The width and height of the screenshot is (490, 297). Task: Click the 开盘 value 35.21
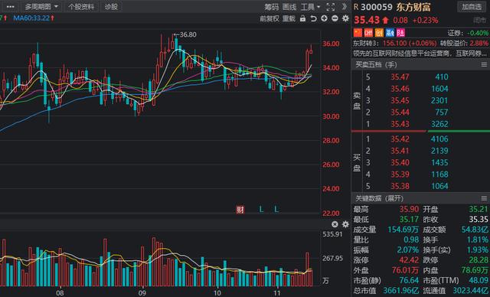pos(479,209)
